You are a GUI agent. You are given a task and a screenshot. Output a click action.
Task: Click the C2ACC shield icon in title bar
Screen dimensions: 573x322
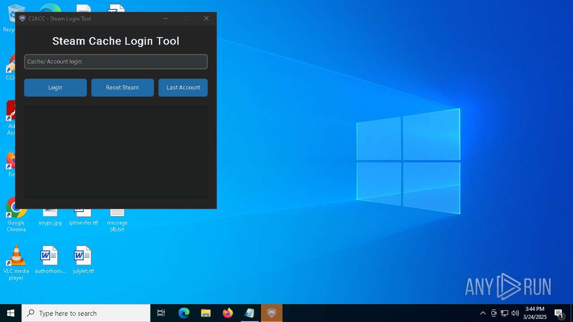[22, 18]
